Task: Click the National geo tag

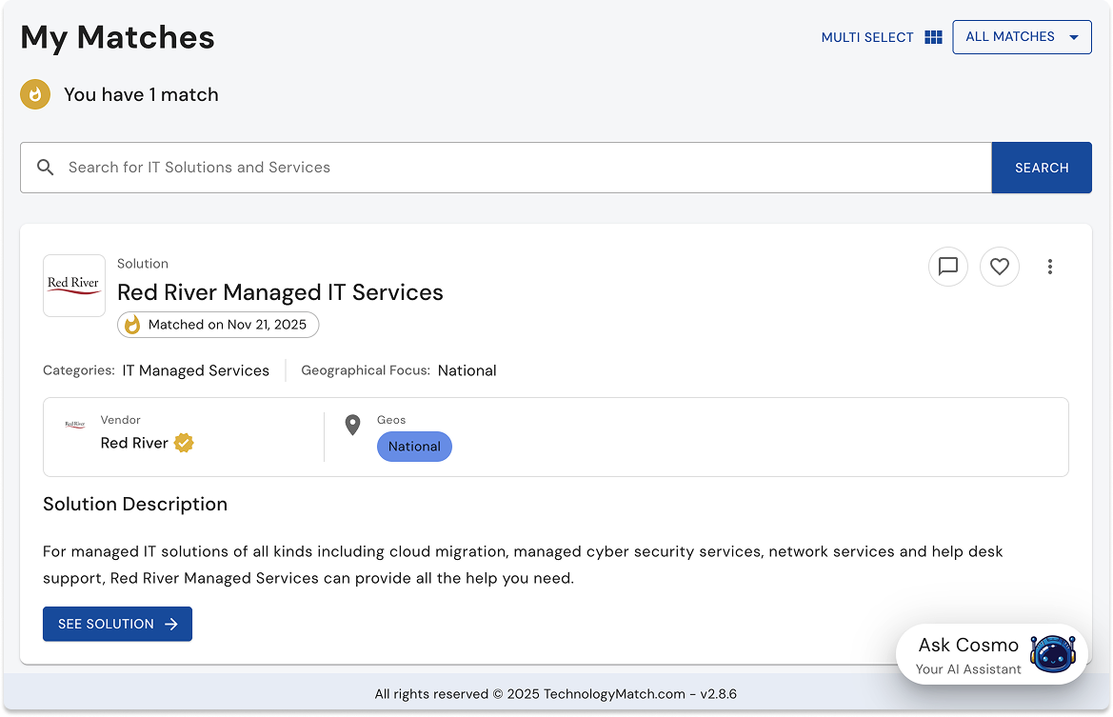Action: click(414, 447)
